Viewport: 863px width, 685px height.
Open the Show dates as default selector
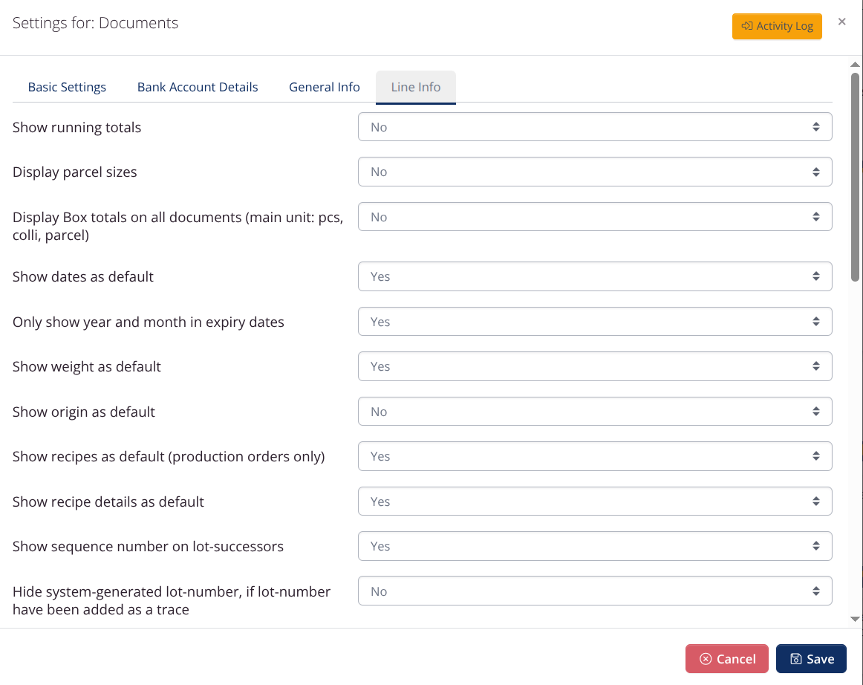(x=594, y=276)
